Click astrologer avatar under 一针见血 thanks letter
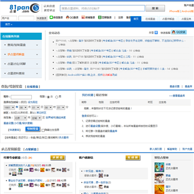The height and width of the screenshot is (194, 194). click(101, 176)
